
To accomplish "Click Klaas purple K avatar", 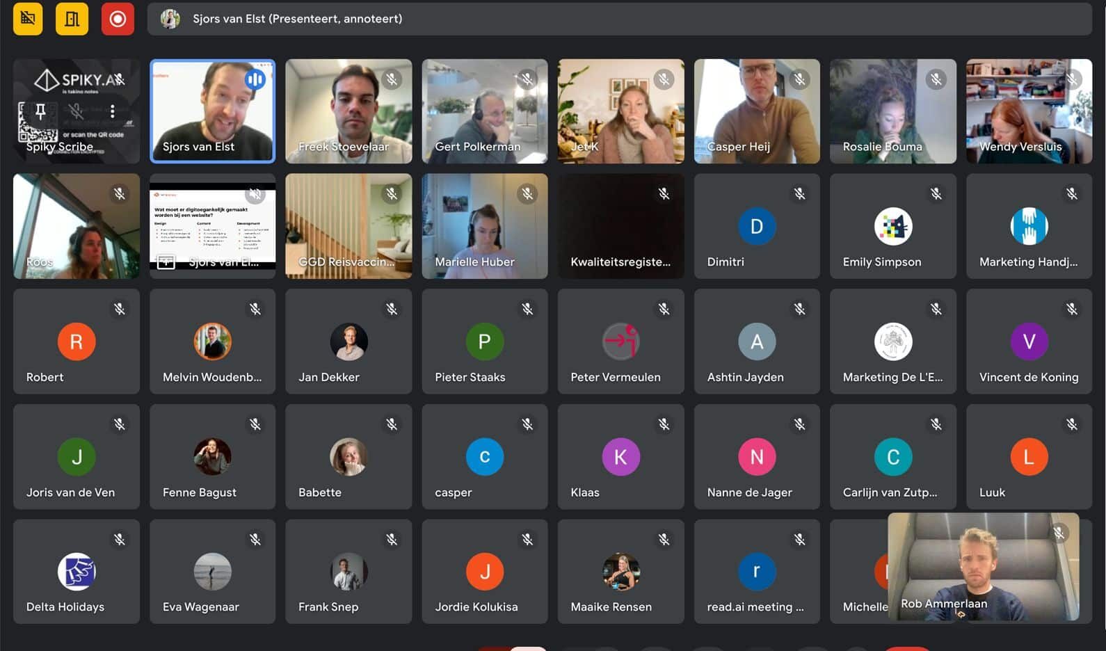I will 620,456.
